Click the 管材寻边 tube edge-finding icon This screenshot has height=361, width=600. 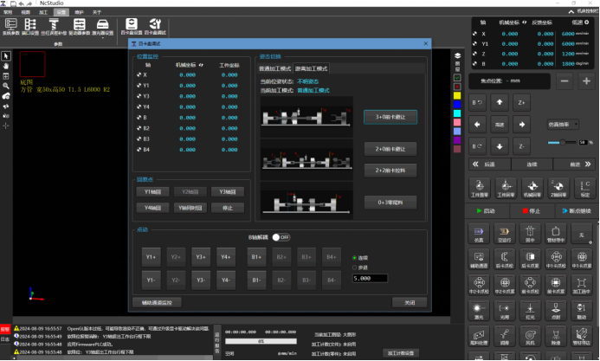(582, 337)
